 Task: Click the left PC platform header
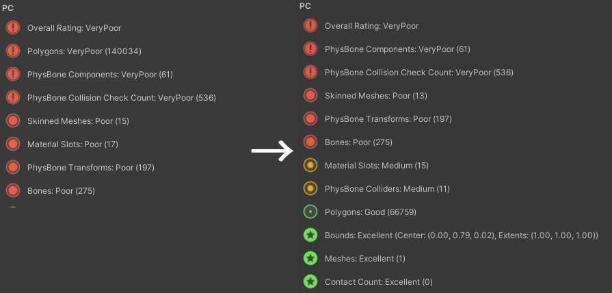coord(8,8)
